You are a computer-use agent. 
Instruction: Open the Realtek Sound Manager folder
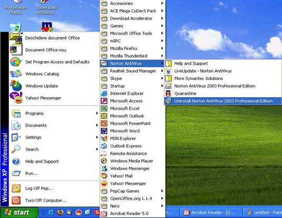click(132, 71)
